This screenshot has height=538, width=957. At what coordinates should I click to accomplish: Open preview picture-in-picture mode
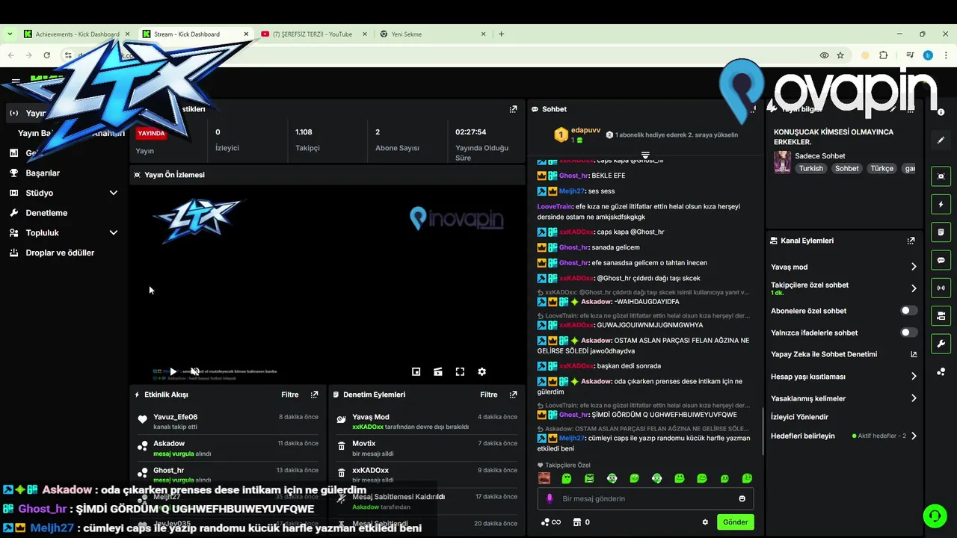coord(416,371)
